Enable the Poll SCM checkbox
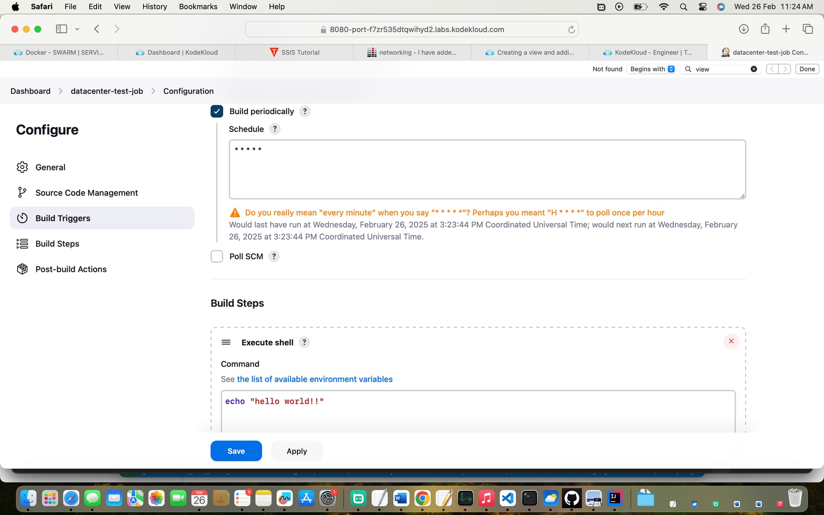 [x=217, y=256]
